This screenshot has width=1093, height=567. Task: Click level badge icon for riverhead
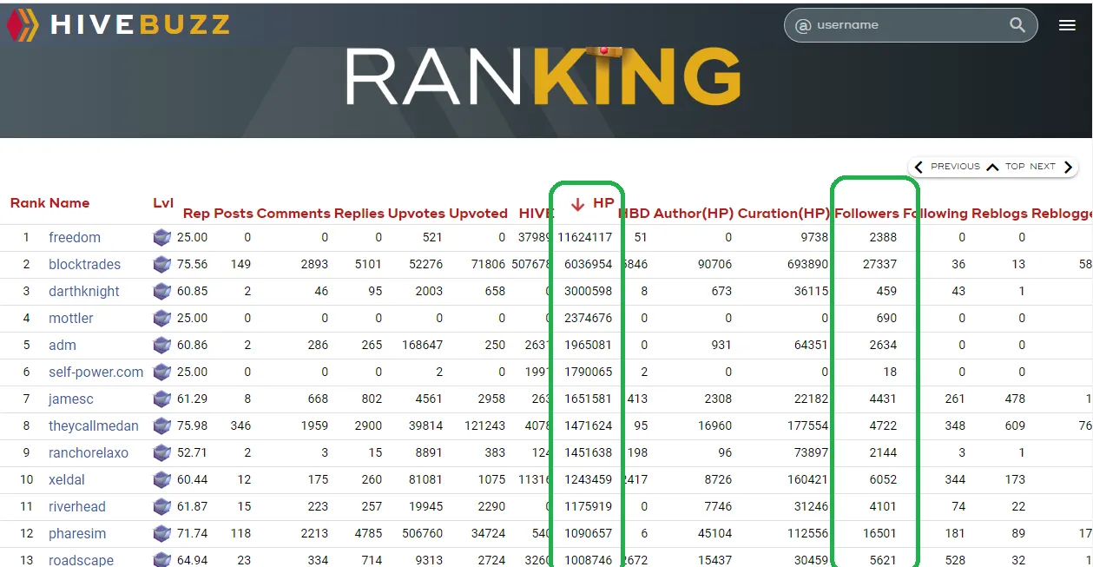(x=161, y=506)
